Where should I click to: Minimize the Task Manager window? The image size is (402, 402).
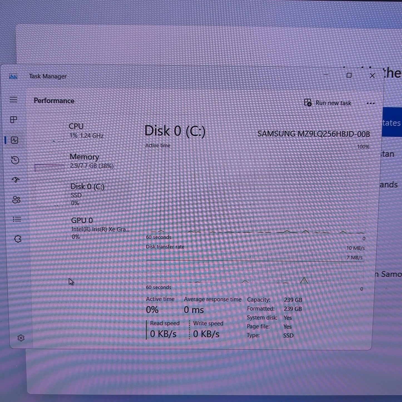326,75
